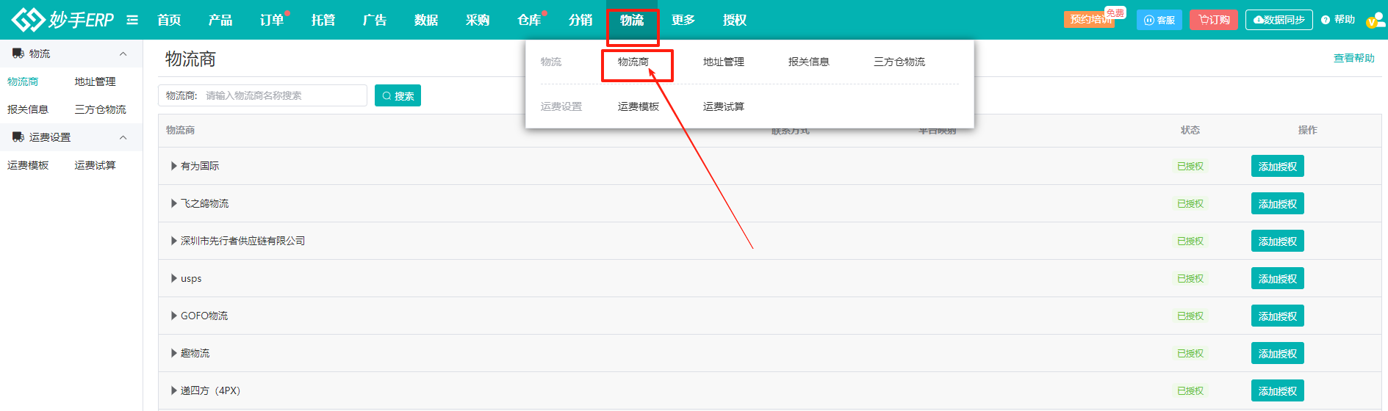Expand the 深圳市先行者供应链有限公司 row

174,241
